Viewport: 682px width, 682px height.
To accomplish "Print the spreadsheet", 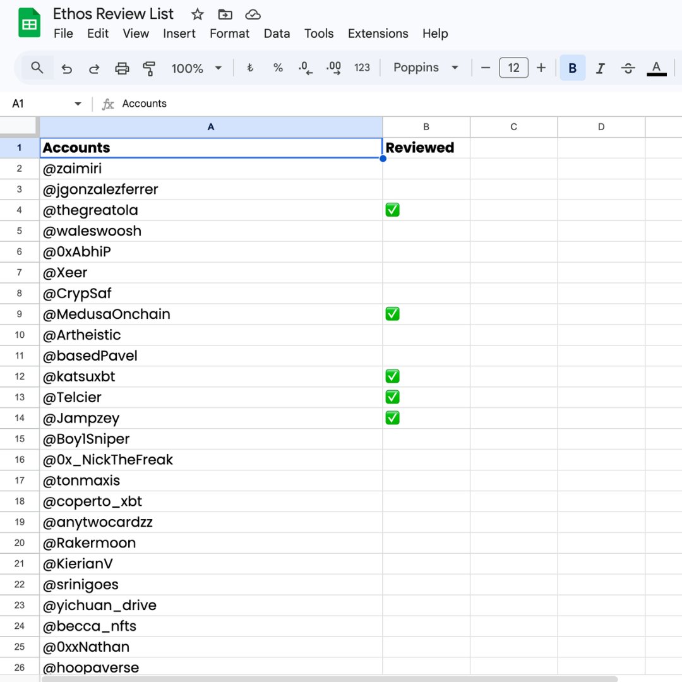I will click(x=122, y=68).
